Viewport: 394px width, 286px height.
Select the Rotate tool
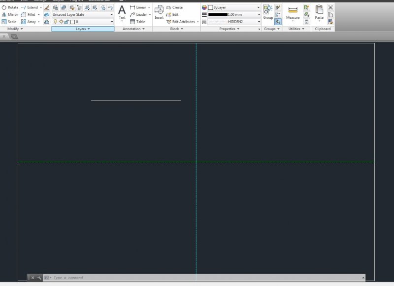click(x=10, y=7)
